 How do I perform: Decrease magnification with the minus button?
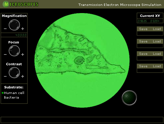(5, 29)
